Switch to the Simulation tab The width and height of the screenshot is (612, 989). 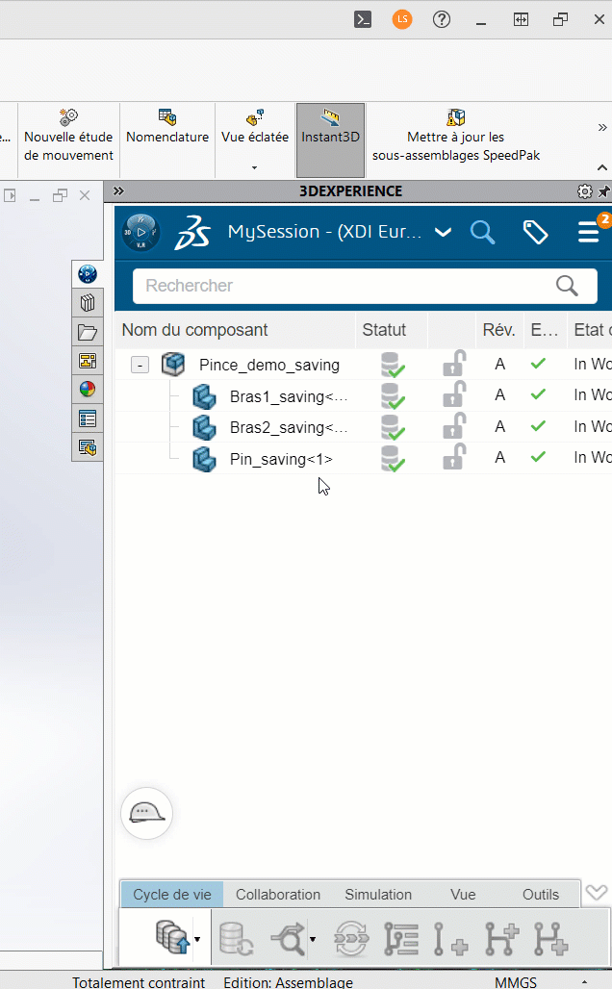(378, 895)
